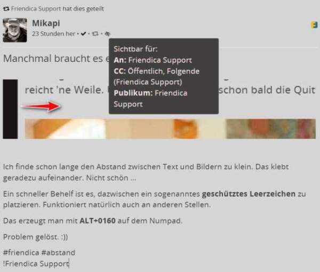320x272 pixels.
Task: Click the blue-yellow network icon at top right
Action: [314, 25]
